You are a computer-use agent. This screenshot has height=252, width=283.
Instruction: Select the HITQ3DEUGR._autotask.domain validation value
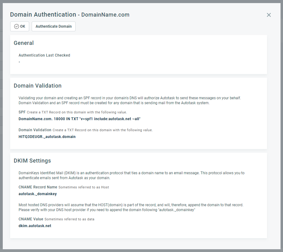[47, 137]
